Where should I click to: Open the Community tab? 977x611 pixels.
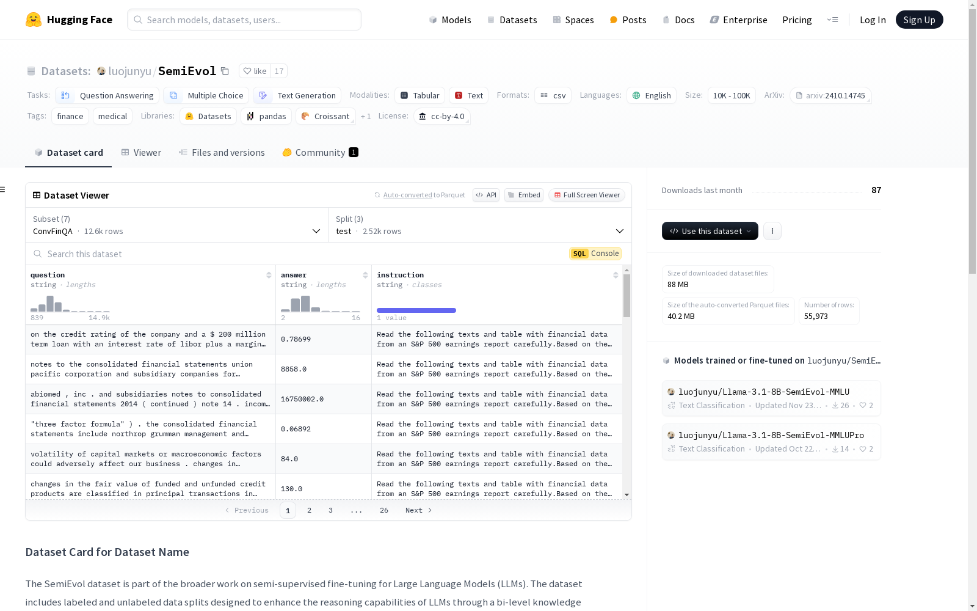pyautogui.click(x=320, y=153)
